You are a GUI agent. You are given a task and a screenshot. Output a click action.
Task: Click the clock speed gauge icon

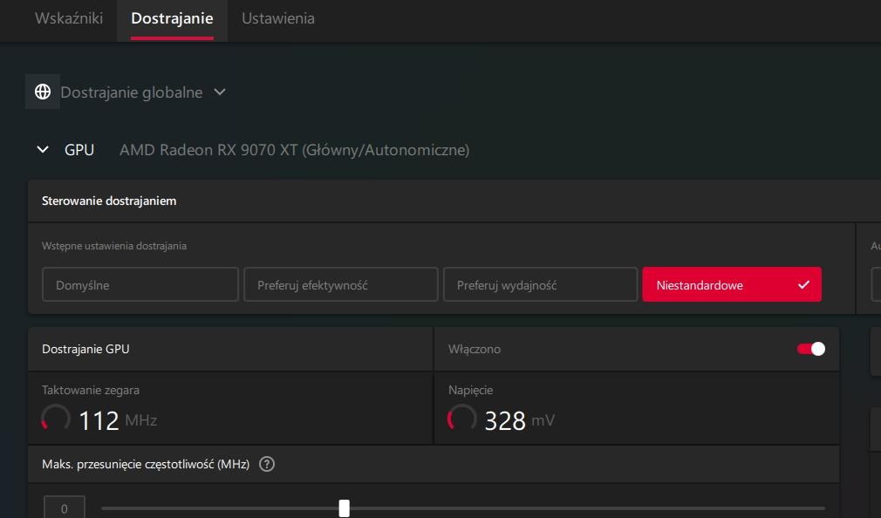coord(56,419)
